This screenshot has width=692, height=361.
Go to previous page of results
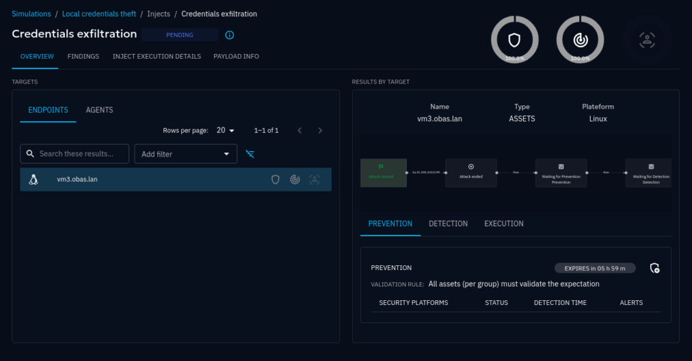point(300,130)
